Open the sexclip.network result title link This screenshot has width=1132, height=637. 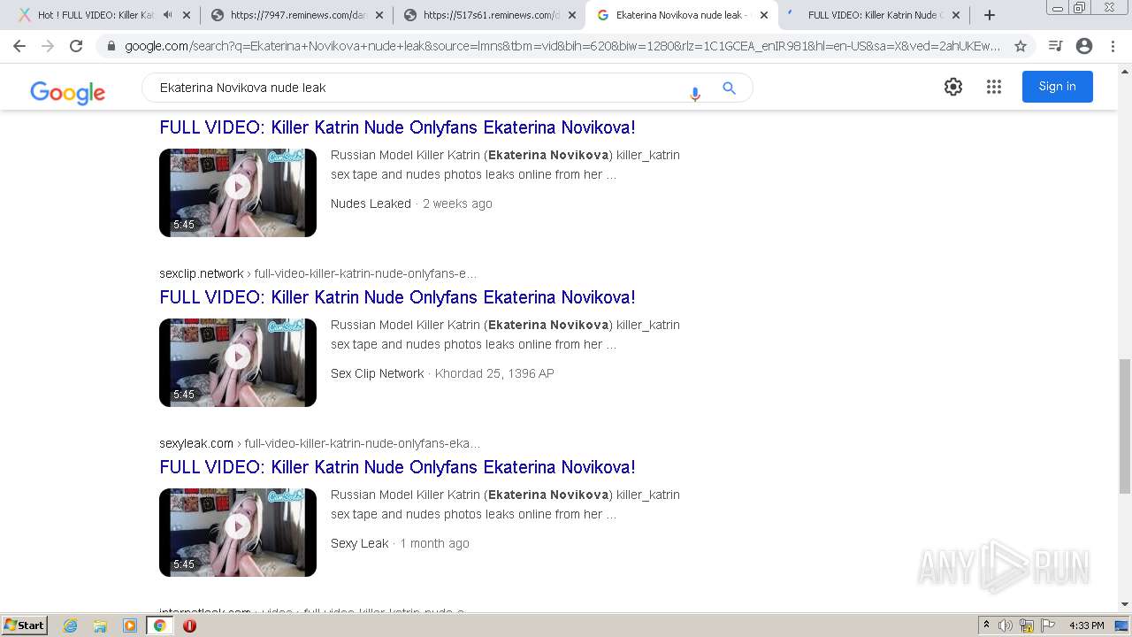397,297
